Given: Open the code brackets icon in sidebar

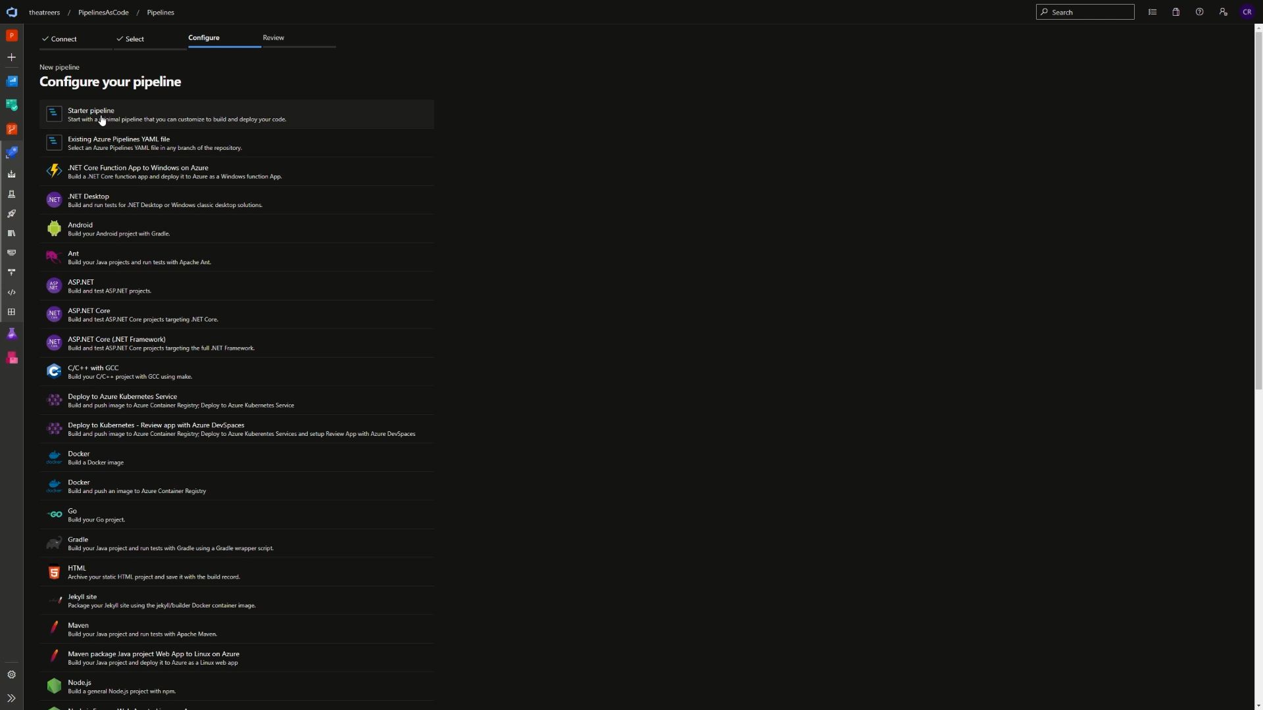Looking at the screenshot, I should pos(11,293).
